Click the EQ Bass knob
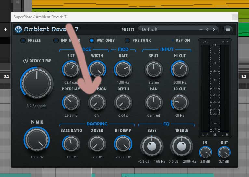Viewport: 249px width, 177px height. coord(152,146)
